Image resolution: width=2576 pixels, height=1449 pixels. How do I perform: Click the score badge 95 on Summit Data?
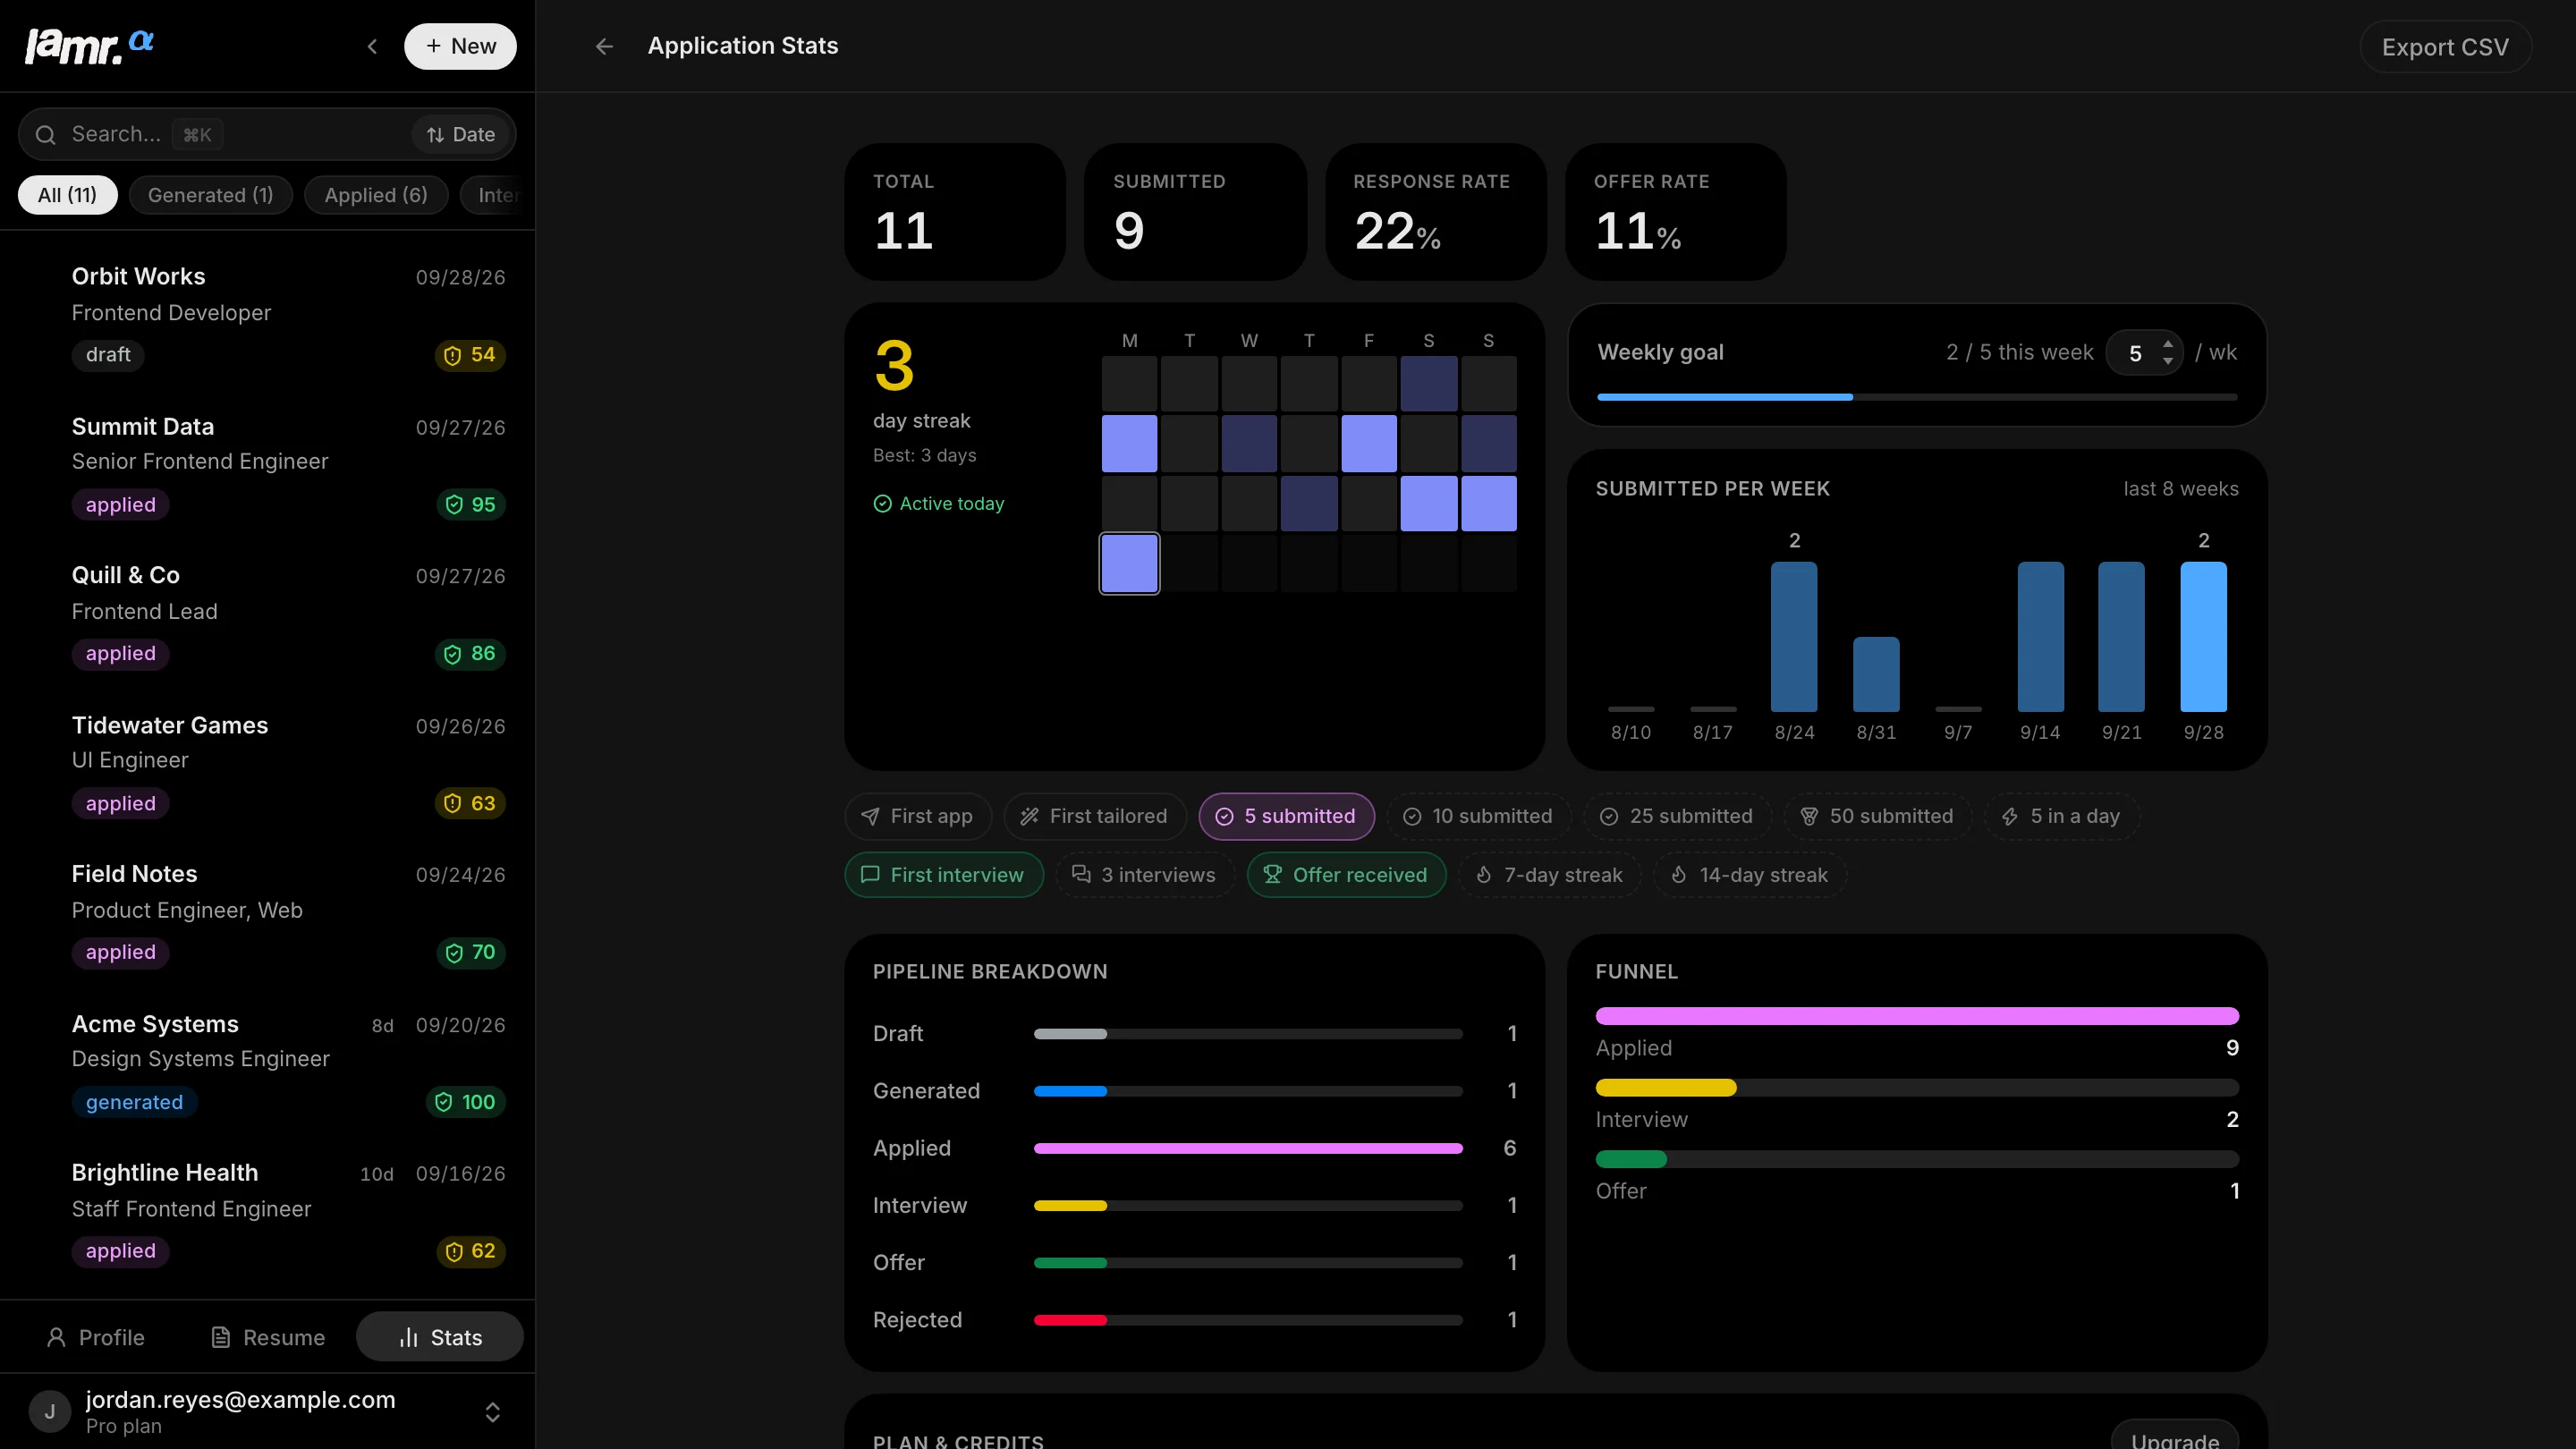pyautogui.click(x=470, y=504)
